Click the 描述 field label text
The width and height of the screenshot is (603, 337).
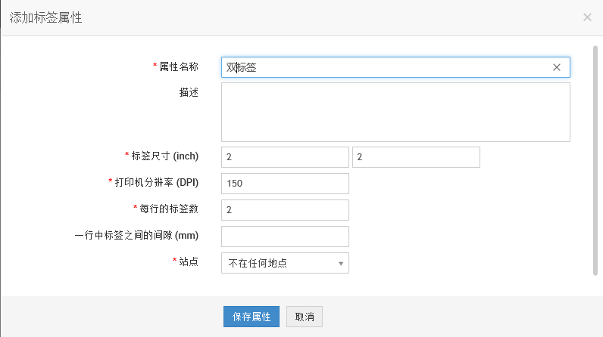tap(189, 93)
